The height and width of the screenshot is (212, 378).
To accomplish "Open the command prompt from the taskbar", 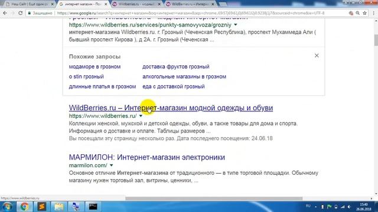I will coord(93,207).
